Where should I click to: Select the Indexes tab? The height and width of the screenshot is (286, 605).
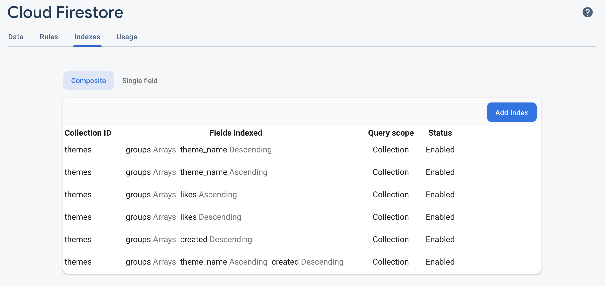(x=87, y=37)
